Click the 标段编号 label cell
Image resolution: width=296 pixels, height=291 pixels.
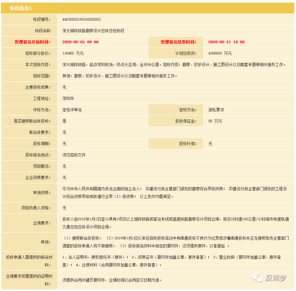point(29,19)
